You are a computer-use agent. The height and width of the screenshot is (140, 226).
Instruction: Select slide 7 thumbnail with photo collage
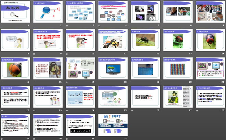point(211,12)
